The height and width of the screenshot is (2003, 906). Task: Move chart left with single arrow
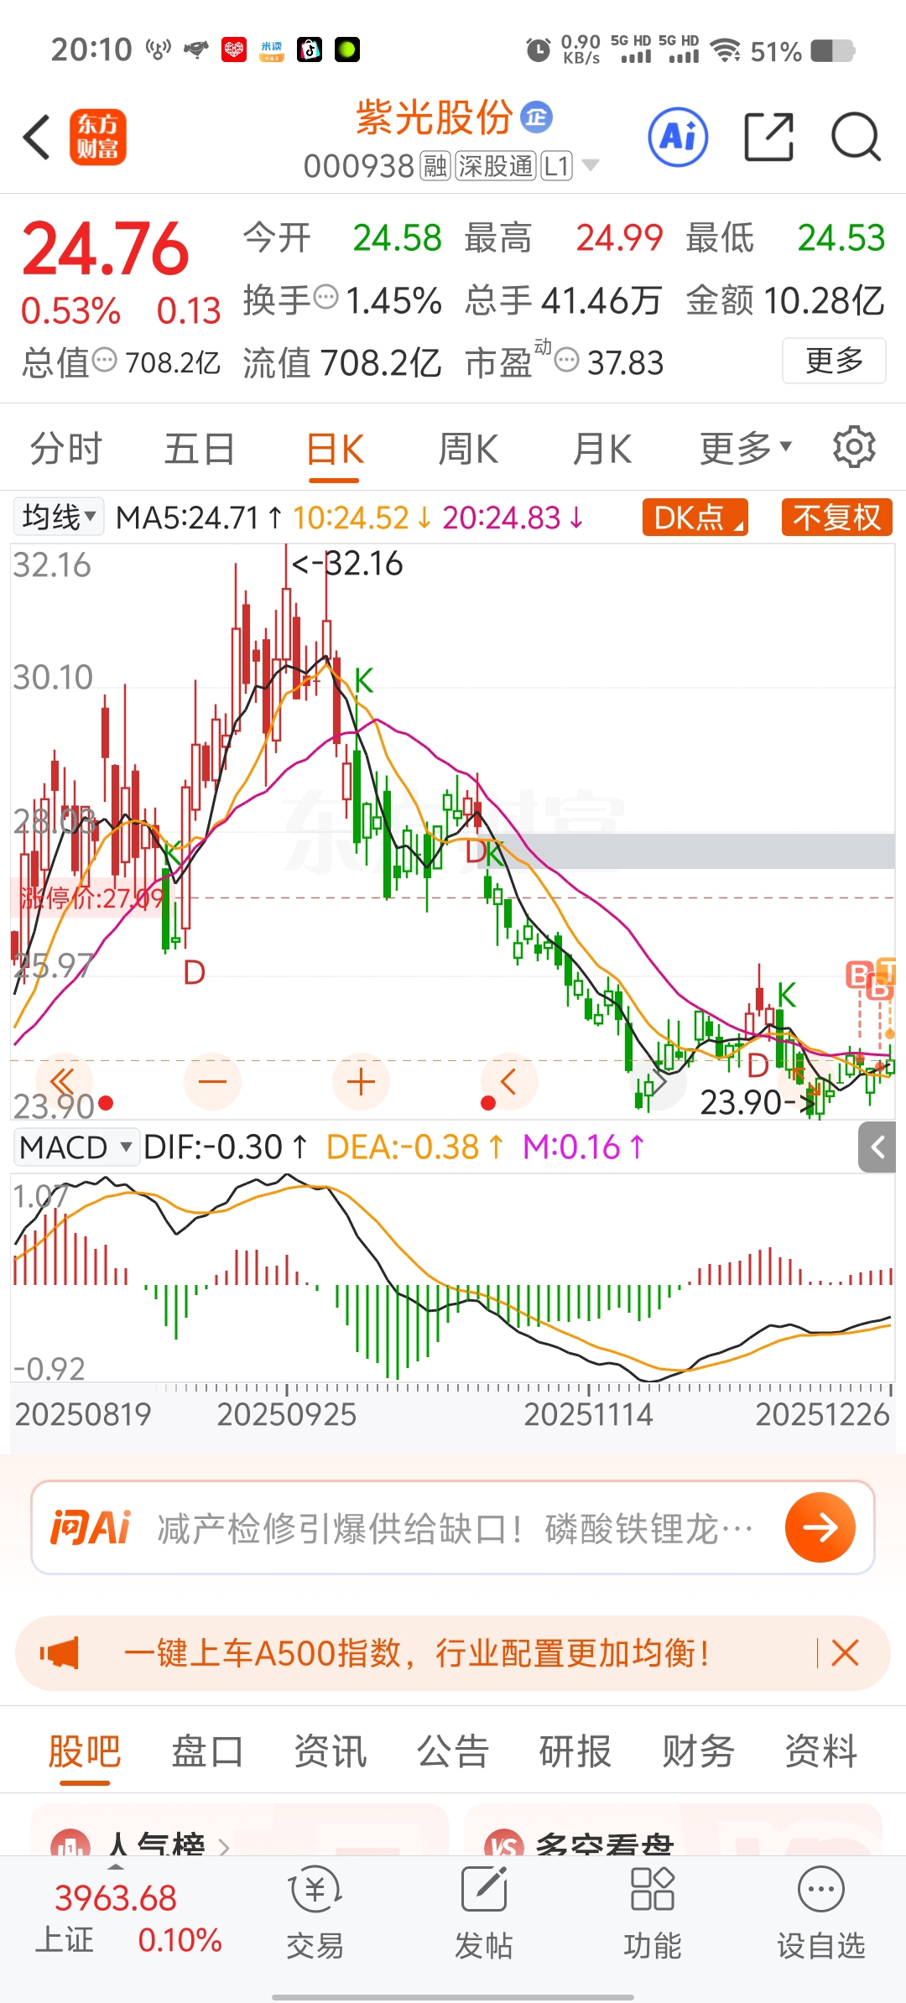pyautogui.click(x=509, y=1081)
